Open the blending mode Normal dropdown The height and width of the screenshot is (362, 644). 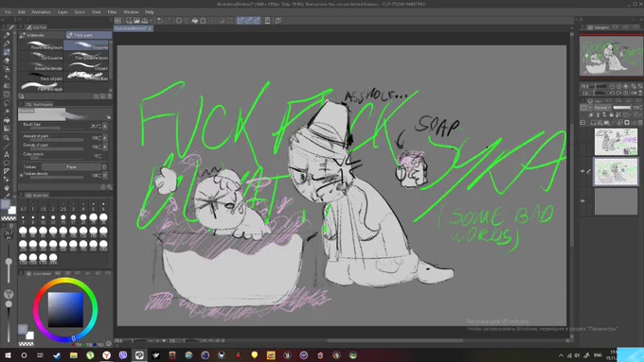point(602,108)
